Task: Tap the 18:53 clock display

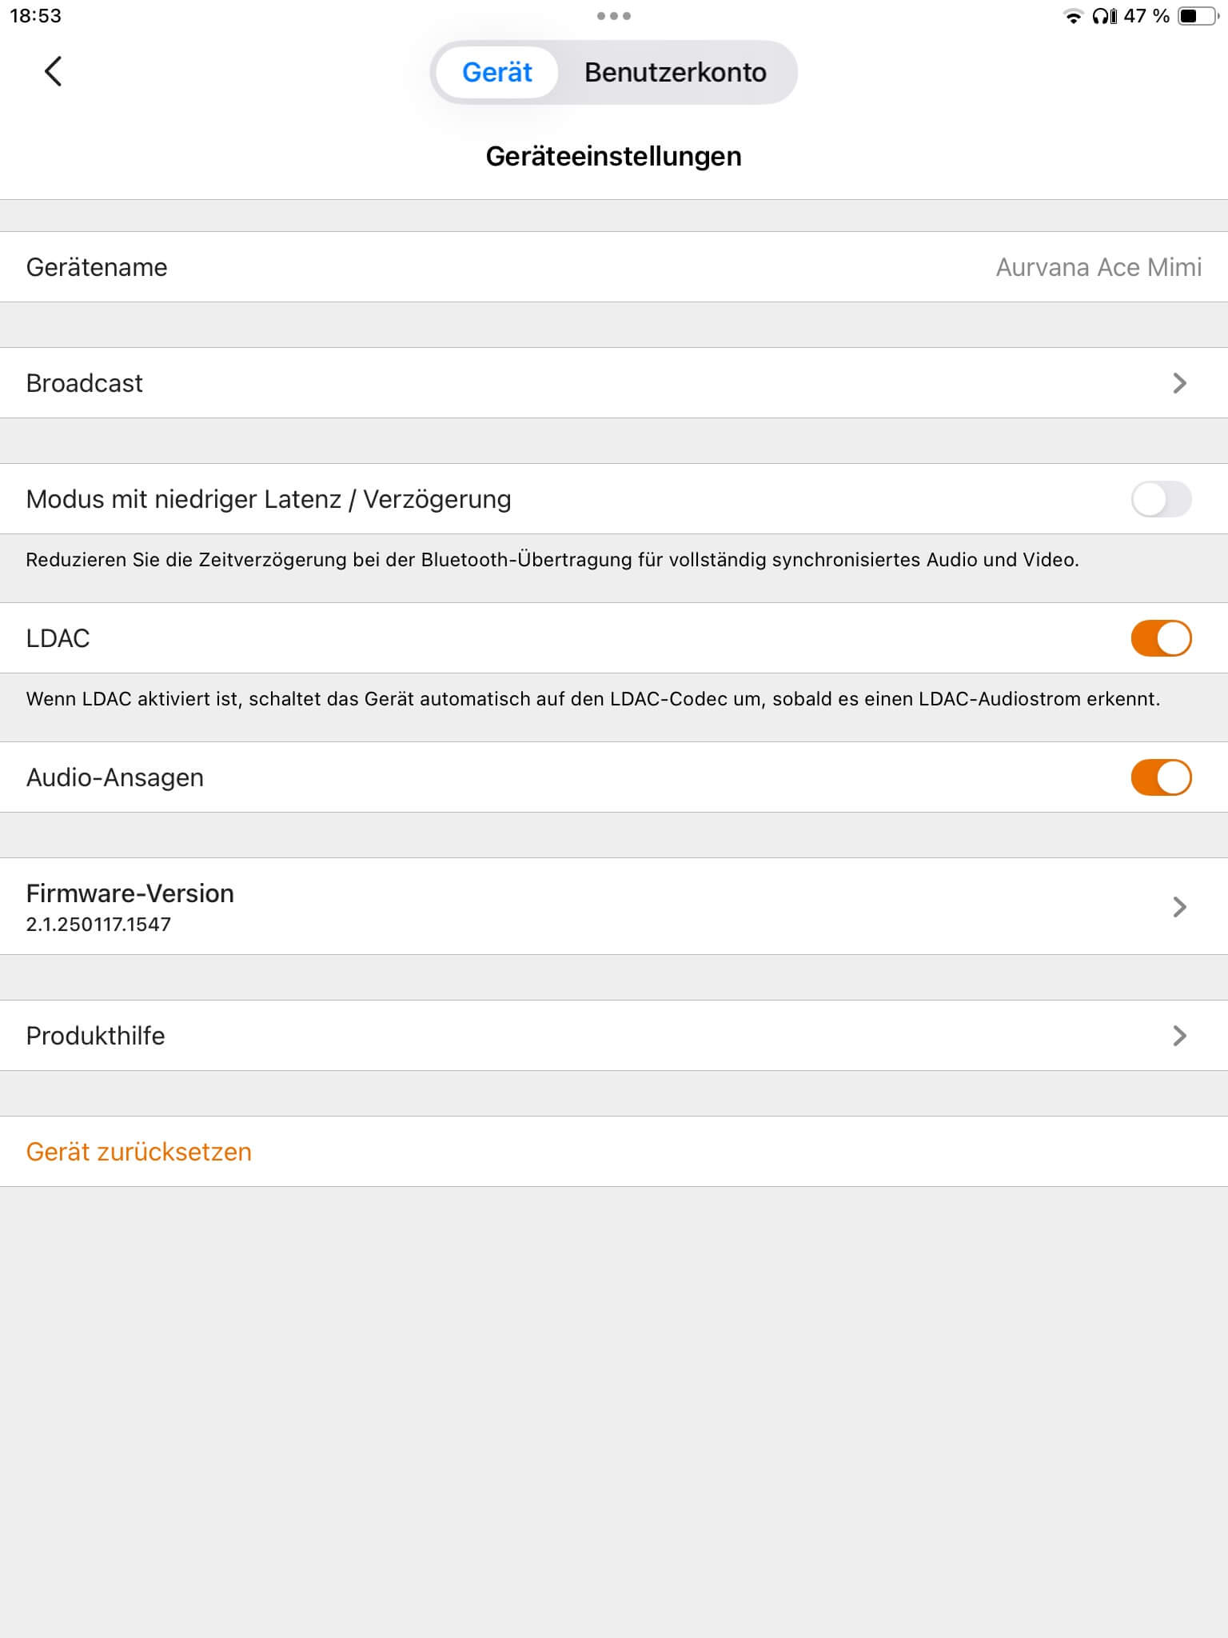Action: tap(35, 16)
